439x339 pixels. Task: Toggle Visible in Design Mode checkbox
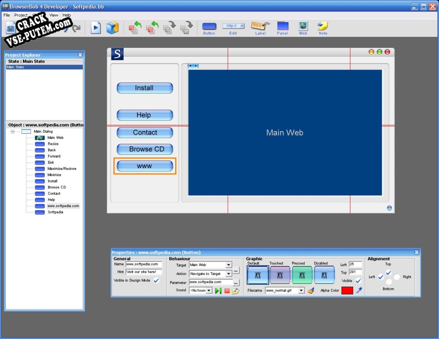tap(157, 280)
